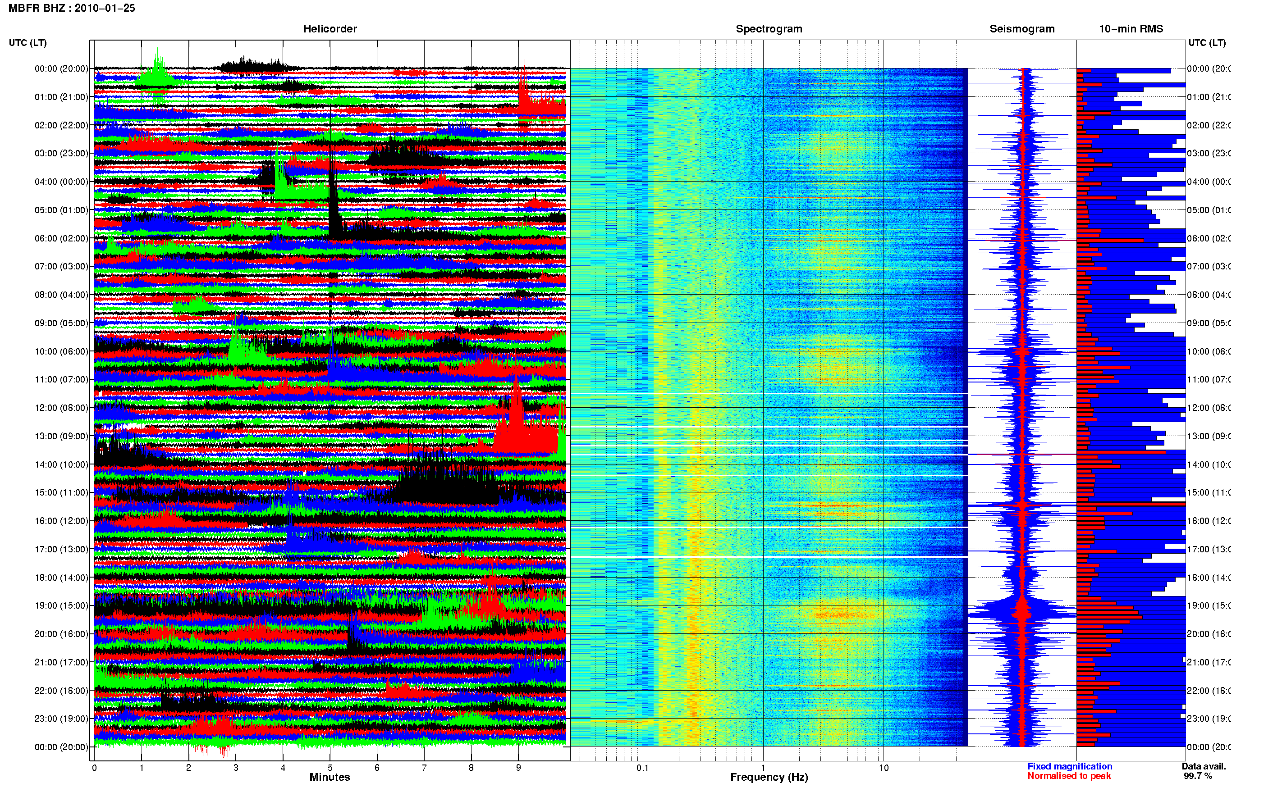Click the '99.7 %' availability value
Image resolution: width=1282 pixels, height=801 pixels.
[1198, 776]
